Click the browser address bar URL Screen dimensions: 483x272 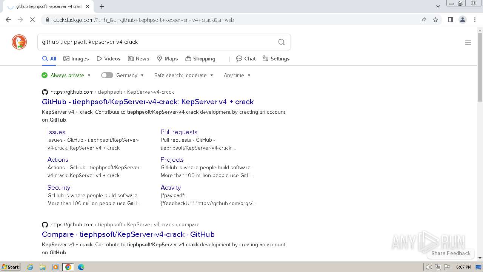click(143, 20)
